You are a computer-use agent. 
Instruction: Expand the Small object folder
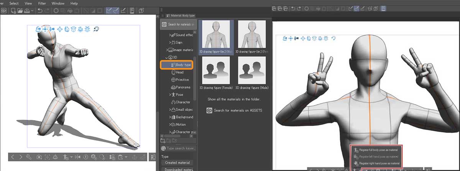[x=170, y=109]
